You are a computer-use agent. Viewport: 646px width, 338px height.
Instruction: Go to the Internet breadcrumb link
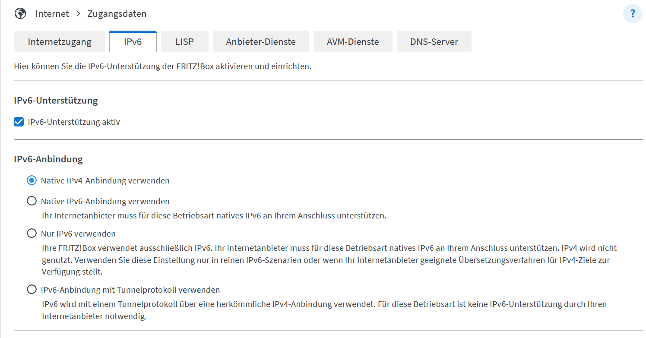[x=52, y=14]
